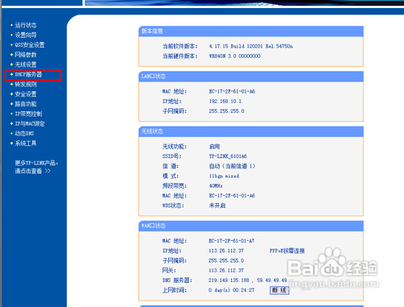Click channel value 自动 (当前信道 1)
Viewport: 404px width, 307px height.
pyautogui.click(x=232, y=166)
